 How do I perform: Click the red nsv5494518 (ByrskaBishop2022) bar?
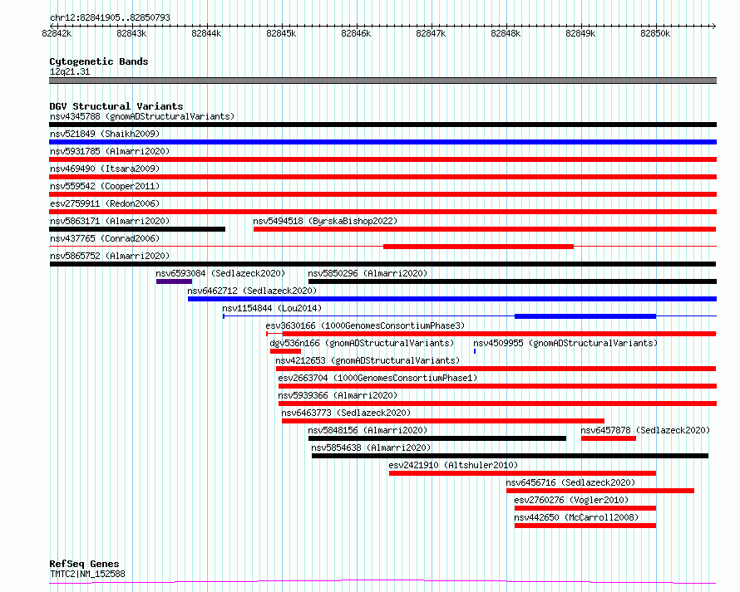point(485,229)
